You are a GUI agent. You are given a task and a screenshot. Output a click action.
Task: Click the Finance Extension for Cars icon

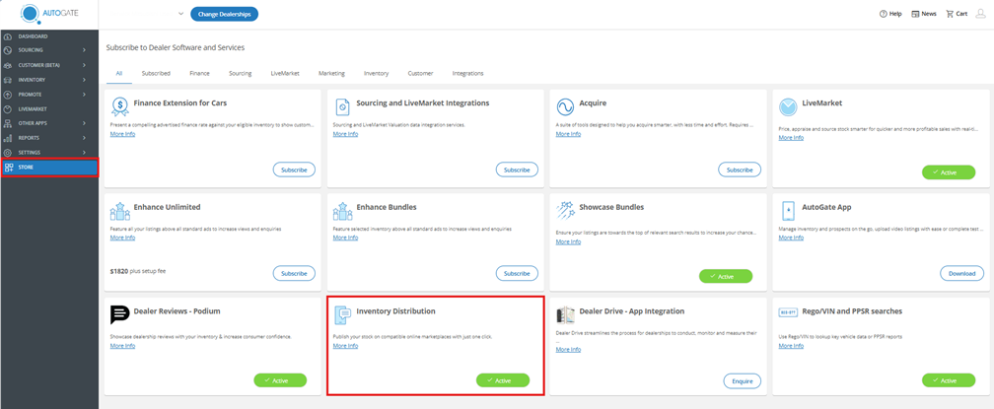(119, 106)
